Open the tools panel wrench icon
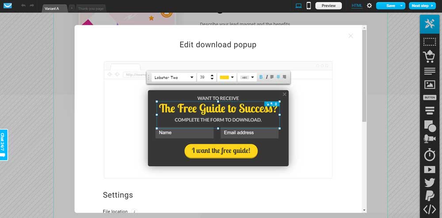The height and width of the screenshot is (218, 442). pyautogui.click(x=429, y=24)
